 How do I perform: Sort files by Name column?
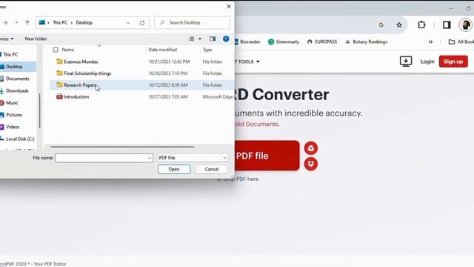67,50
